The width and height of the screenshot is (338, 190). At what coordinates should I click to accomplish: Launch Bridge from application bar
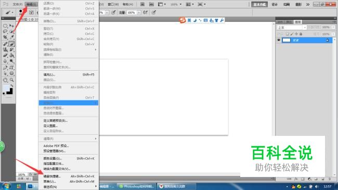(x=142, y=4)
